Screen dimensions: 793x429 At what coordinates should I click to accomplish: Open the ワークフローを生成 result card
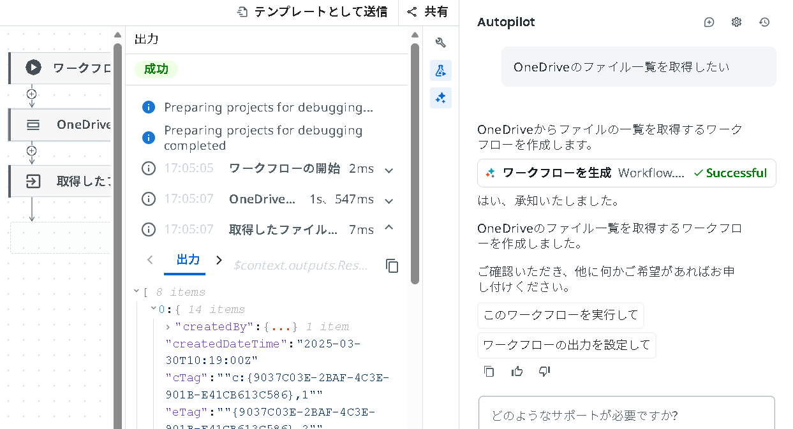[626, 173]
